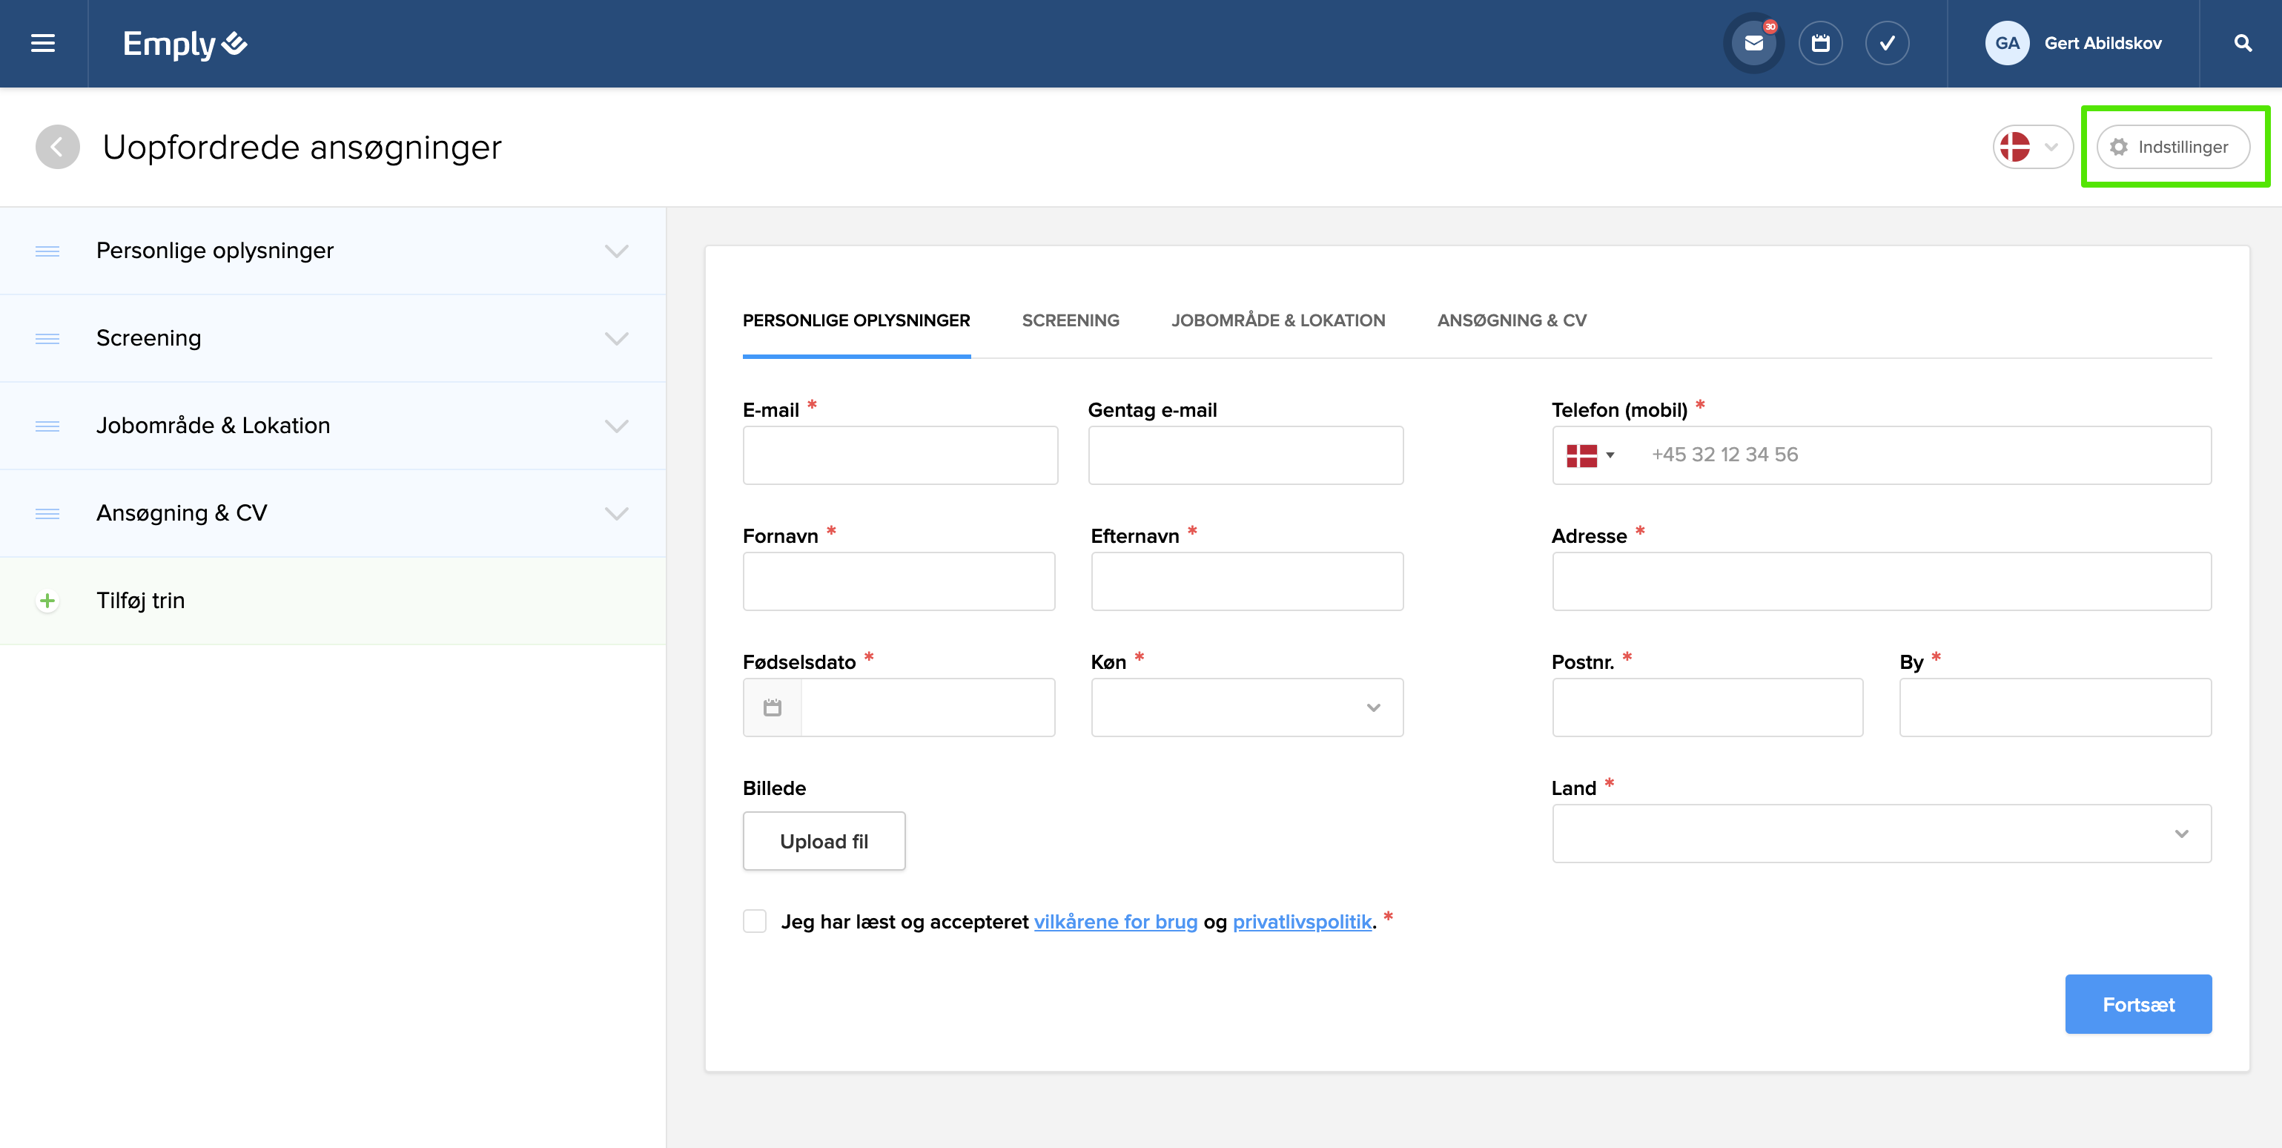Tick the terms and privacy checkbox

pyautogui.click(x=755, y=921)
